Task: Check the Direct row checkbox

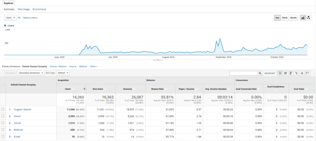Action: coord(3,116)
